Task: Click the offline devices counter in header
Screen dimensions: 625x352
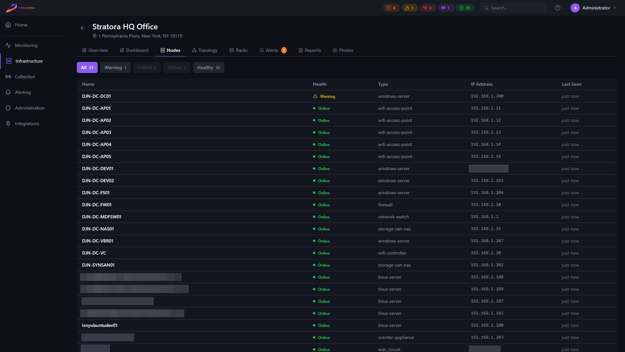Action: [428, 8]
